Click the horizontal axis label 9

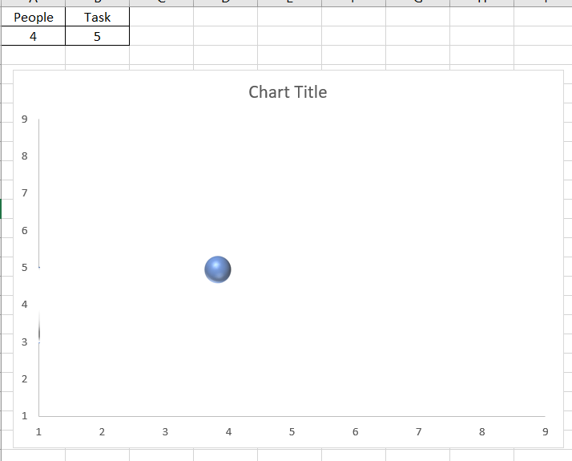click(546, 432)
